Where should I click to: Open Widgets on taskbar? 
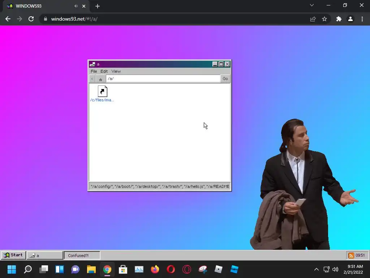60,269
